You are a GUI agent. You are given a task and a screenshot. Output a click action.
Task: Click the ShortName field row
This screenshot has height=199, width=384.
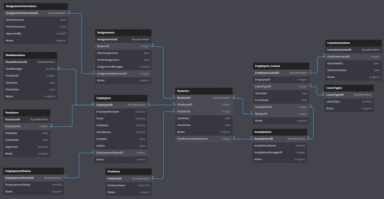[121, 132]
